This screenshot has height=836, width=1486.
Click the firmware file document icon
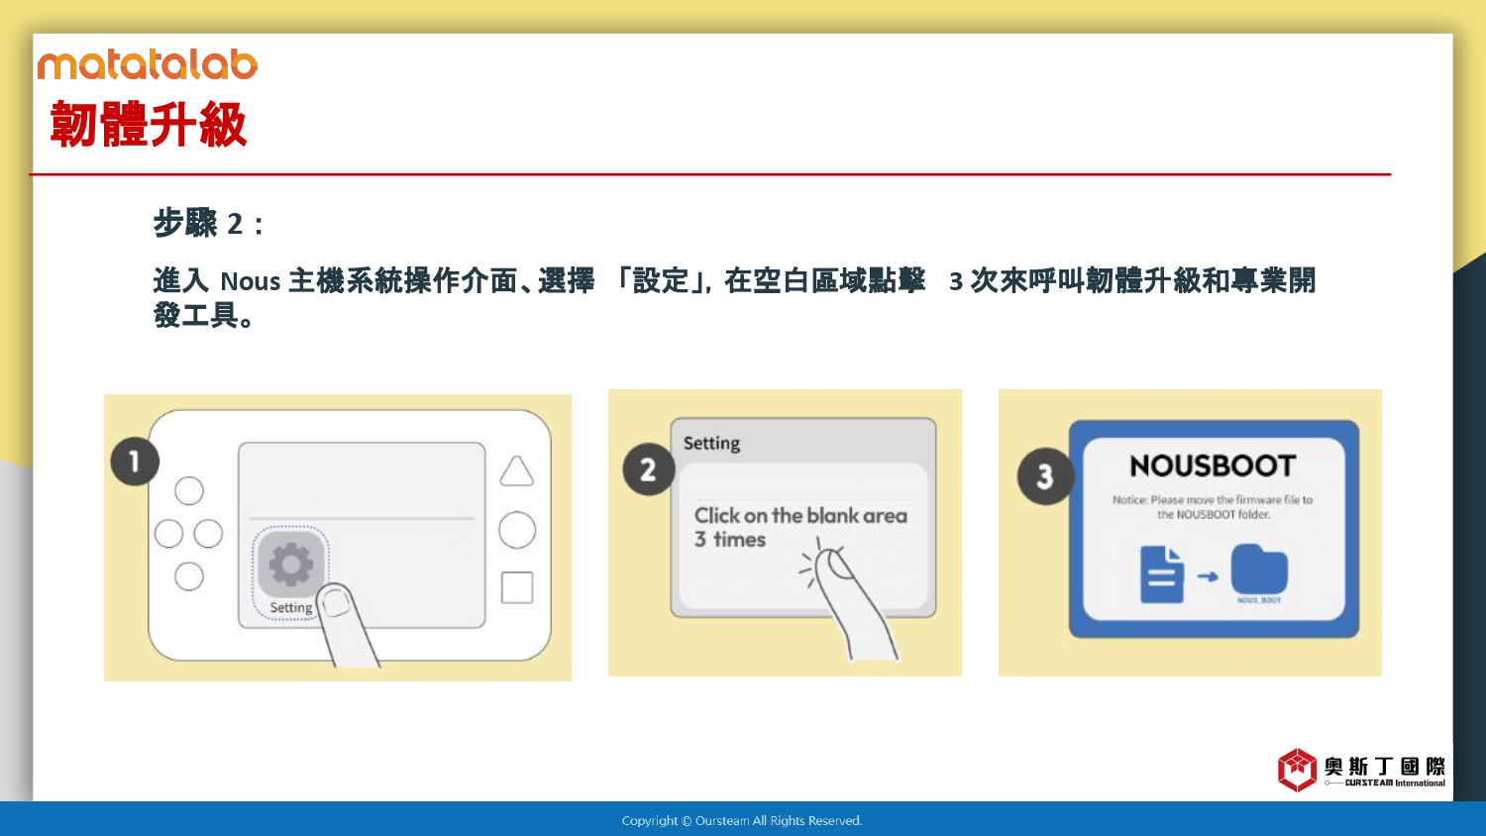[x=1162, y=575]
